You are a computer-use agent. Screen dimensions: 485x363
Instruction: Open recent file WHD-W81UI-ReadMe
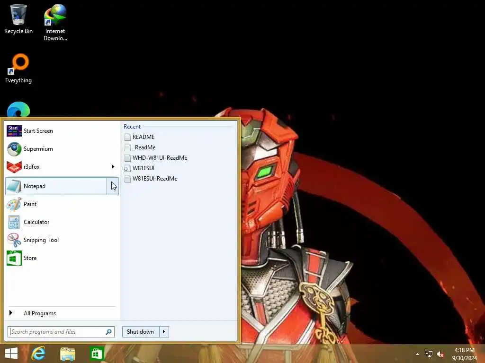point(155,158)
